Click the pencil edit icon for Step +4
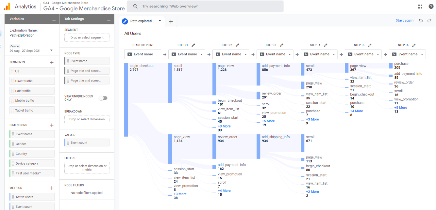This screenshot has width=436, height=210. (x=326, y=45)
